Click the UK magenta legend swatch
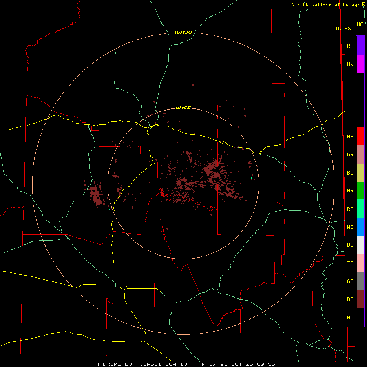367x367 pixels. click(360, 64)
